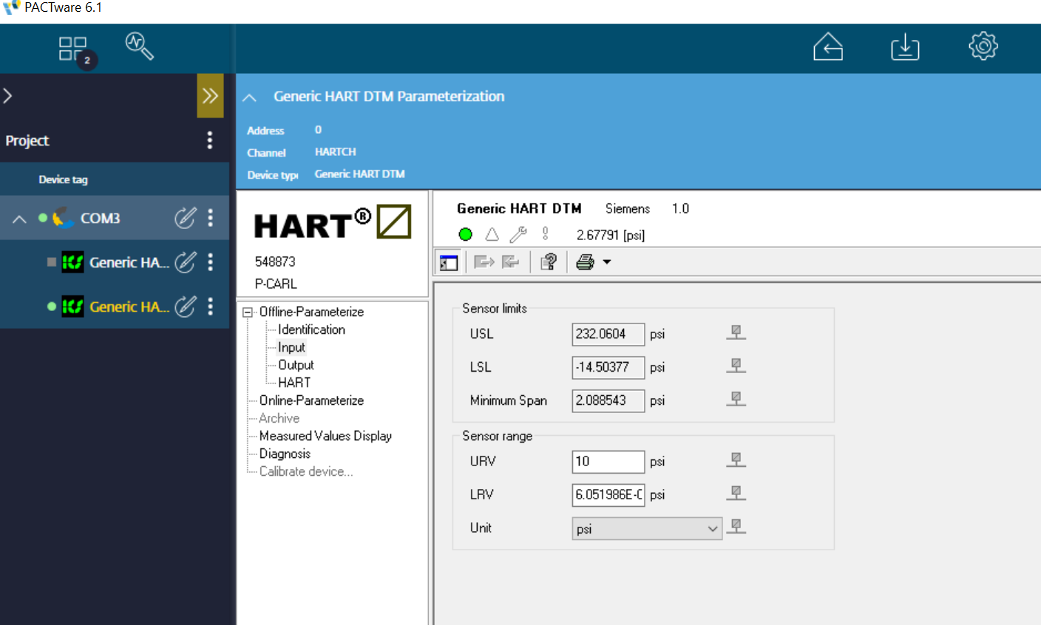The image size is (1041, 625).
Task: Click the download tray icon in header
Action: click(905, 47)
